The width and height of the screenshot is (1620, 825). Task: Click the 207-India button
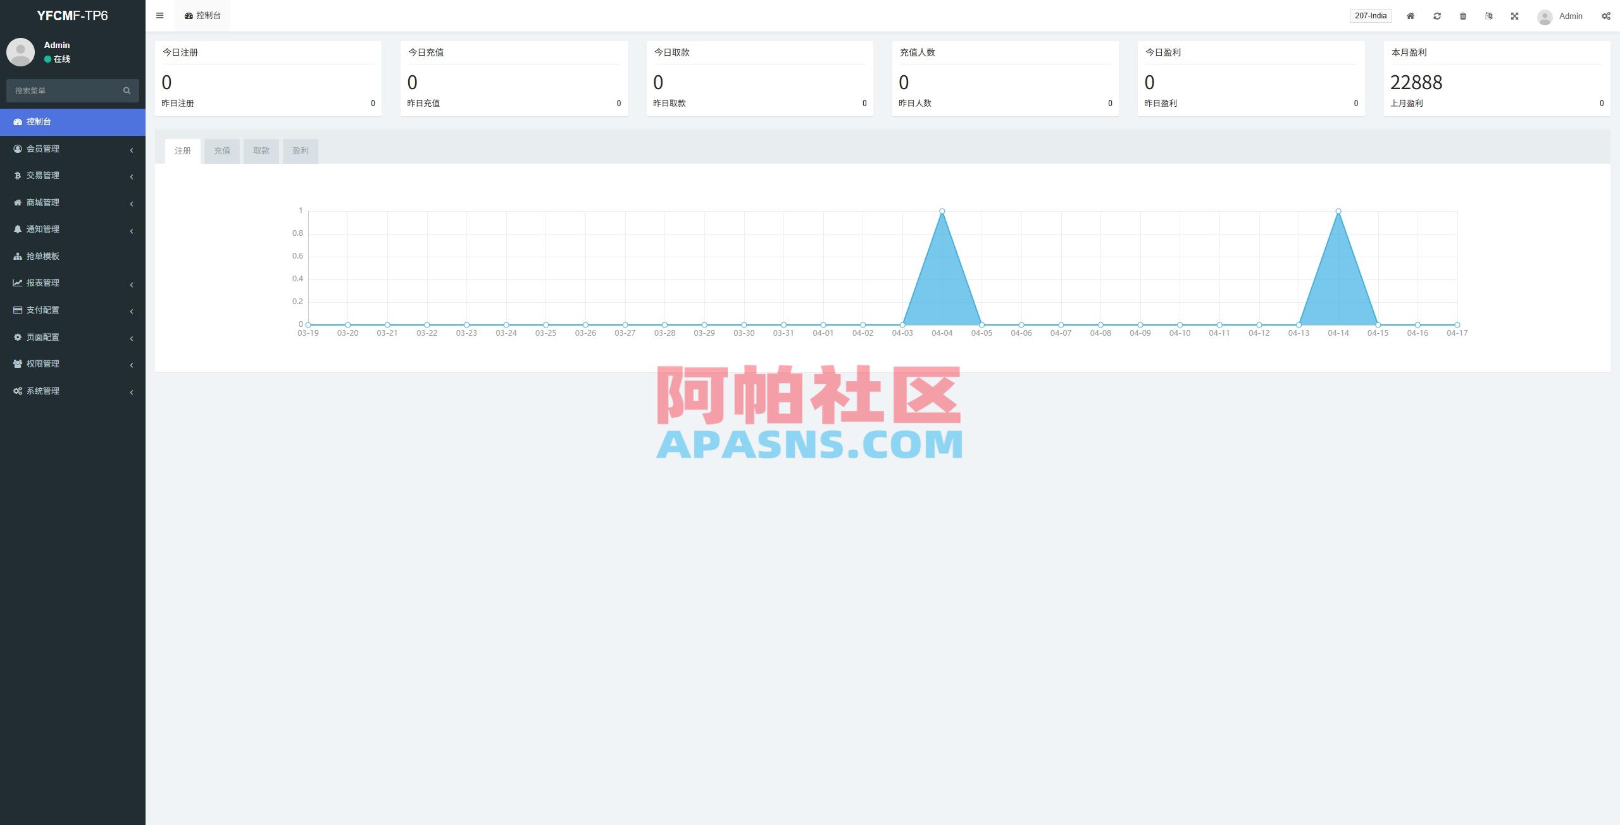(1371, 15)
